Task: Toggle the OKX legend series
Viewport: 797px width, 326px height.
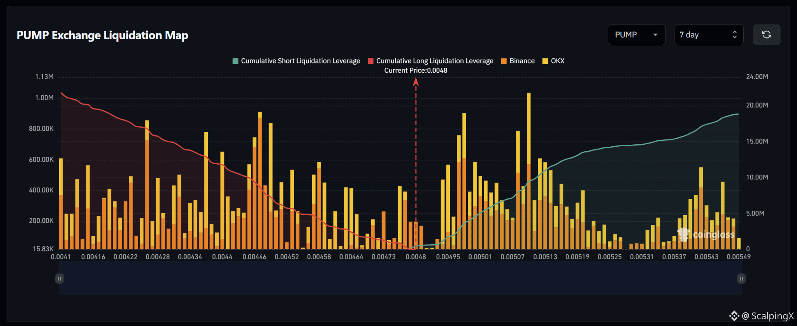Action: click(x=553, y=61)
